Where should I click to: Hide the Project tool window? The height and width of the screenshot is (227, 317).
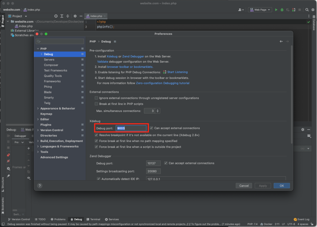(x=81, y=16)
